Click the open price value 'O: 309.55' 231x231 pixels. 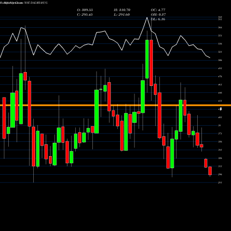click(85, 10)
